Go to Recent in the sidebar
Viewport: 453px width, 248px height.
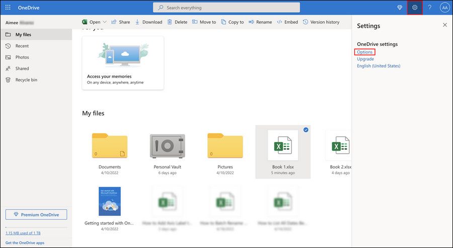(x=36, y=46)
